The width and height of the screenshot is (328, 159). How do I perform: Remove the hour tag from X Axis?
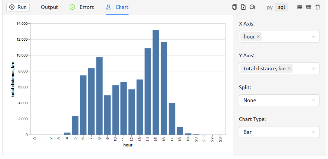pos(258,37)
